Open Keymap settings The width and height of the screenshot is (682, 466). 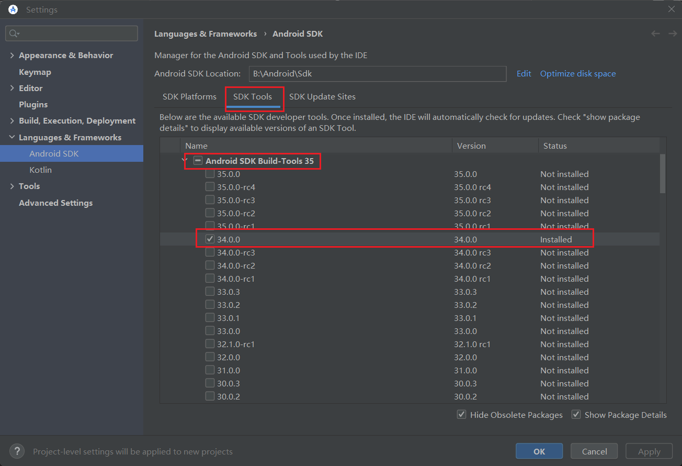click(x=35, y=72)
